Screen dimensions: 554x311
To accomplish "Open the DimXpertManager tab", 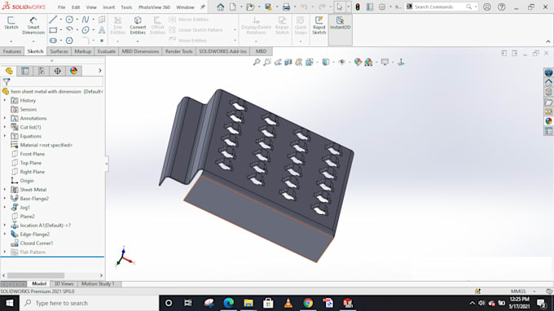I will point(57,71).
